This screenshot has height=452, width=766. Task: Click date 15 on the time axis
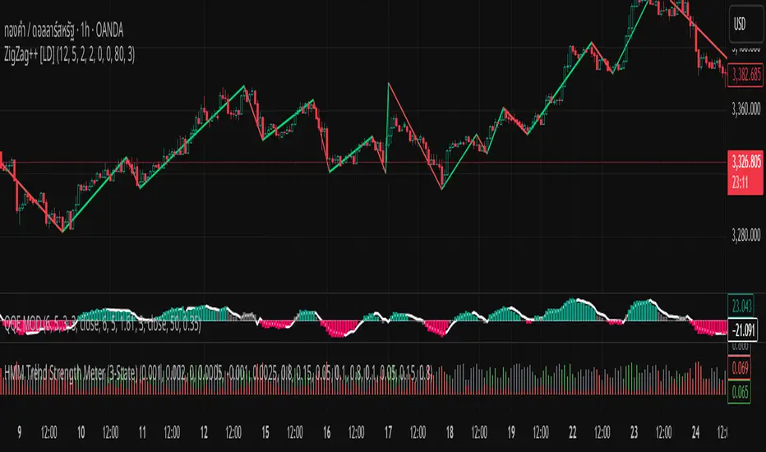coord(265,432)
